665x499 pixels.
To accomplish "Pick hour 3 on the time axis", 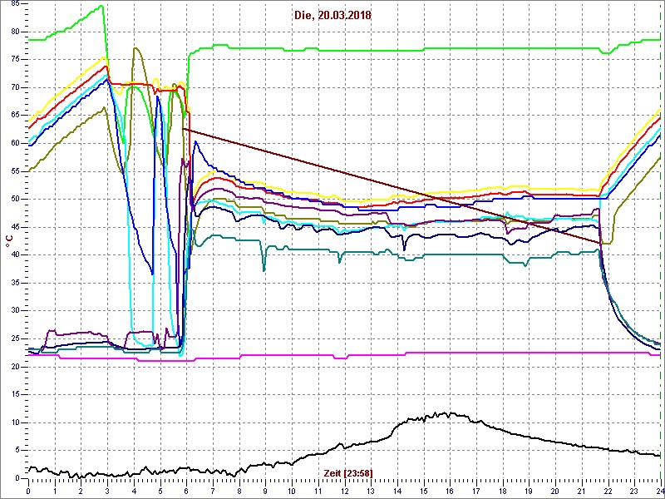I will [107, 490].
